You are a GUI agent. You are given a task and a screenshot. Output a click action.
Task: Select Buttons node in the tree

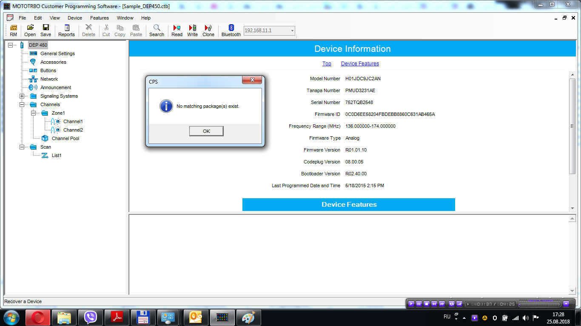click(48, 70)
